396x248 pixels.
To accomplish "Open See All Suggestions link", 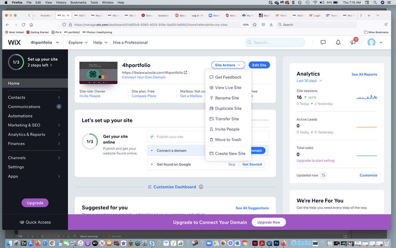I will tap(252, 208).
